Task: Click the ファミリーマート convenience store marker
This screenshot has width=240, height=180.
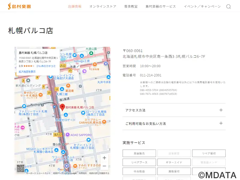Action: click(24, 106)
